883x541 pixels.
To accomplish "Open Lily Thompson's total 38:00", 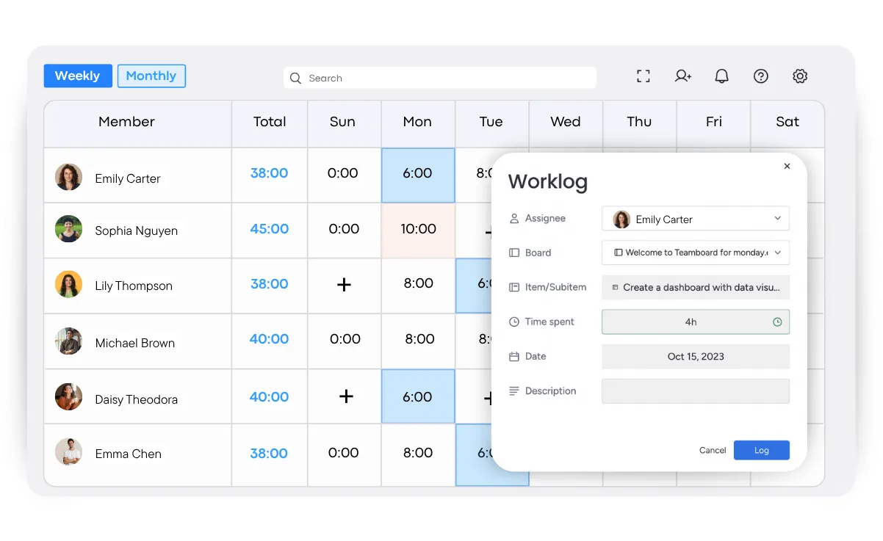I will click(x=270, y=284).
